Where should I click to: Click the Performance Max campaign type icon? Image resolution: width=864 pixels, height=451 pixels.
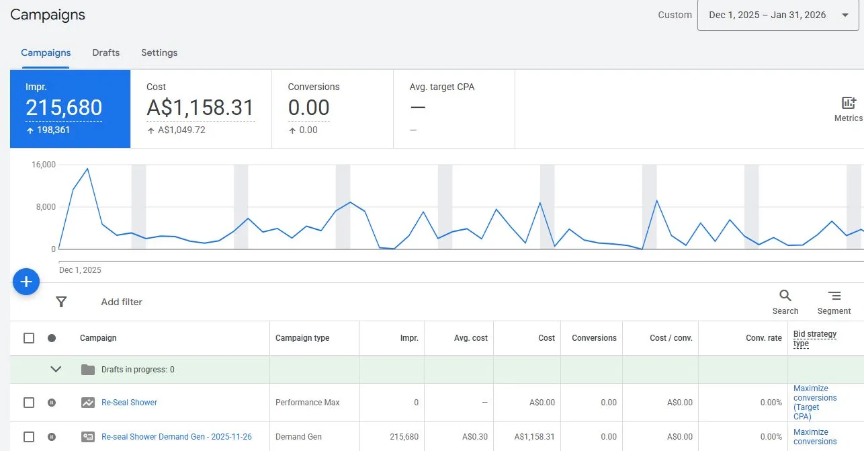(x=87, y=402)
